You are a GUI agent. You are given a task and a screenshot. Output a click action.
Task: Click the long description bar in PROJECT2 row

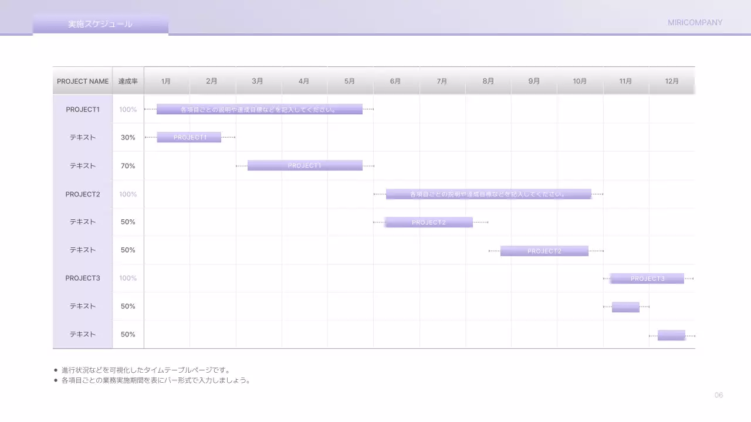tap(488, 194)
